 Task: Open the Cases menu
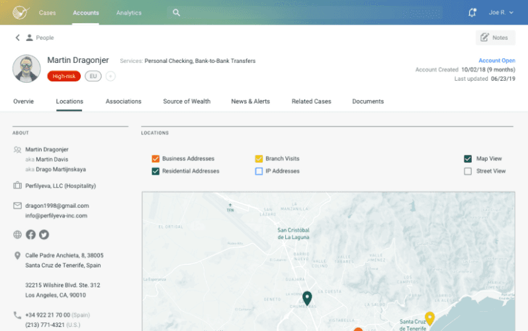tap(47, 13)
